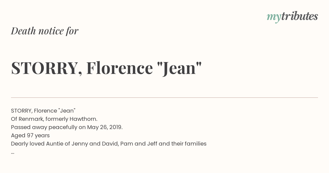
Task: Click the date May 26, 2019
Action: pos(105,127)
